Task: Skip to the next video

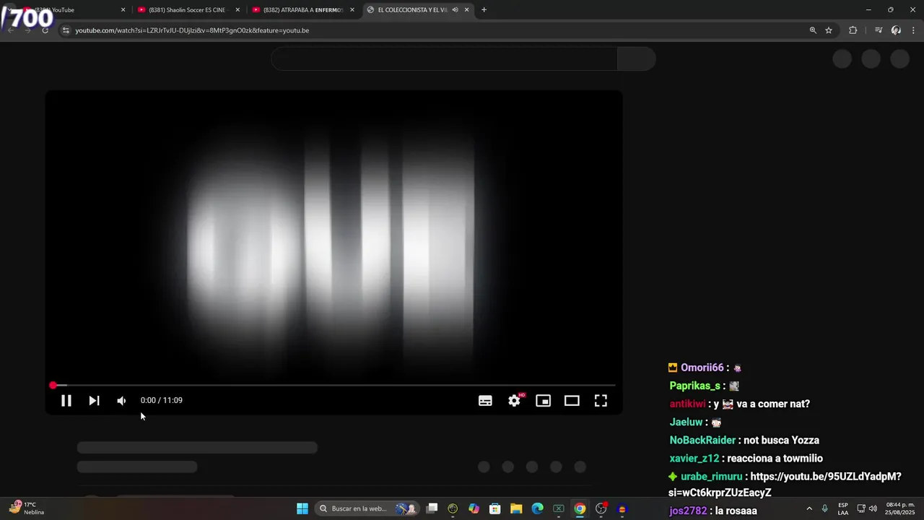Action: coord(94,401)
